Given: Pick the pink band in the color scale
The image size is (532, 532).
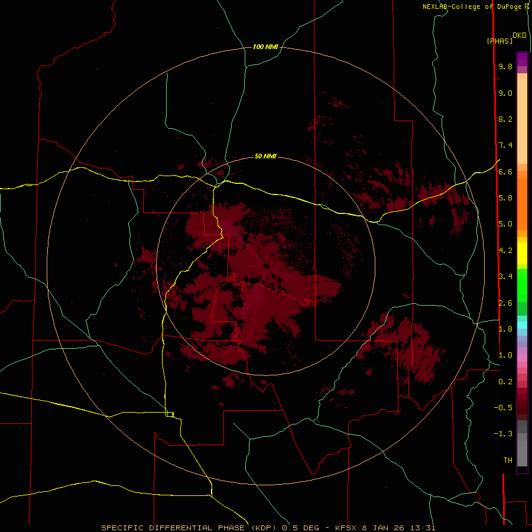Looking at the screenshot, I should (x=522, y=358).
